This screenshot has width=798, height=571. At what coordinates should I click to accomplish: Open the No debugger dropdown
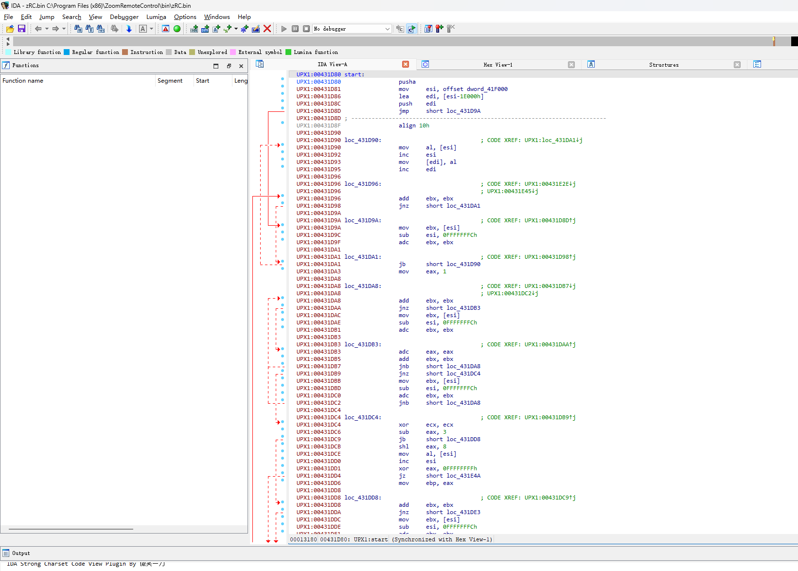(x=387, y=29)
